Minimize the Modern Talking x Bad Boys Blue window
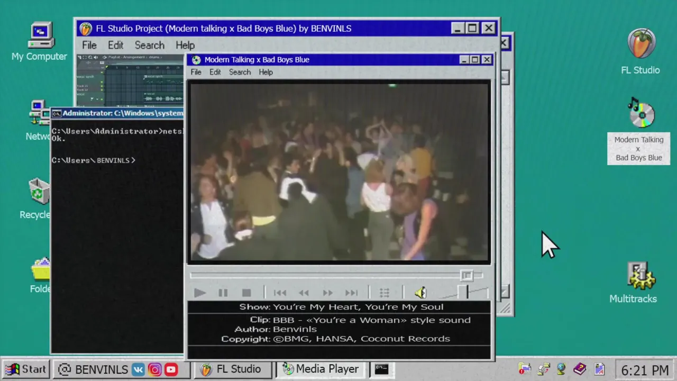Screen dimensions: 677x381 [x=464, y=60]
